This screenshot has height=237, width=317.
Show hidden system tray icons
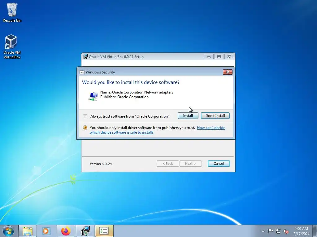coord(263,231)
